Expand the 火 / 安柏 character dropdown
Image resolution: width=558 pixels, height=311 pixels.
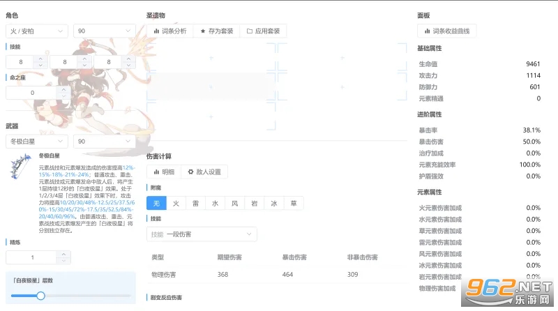(x=37, y=31)
